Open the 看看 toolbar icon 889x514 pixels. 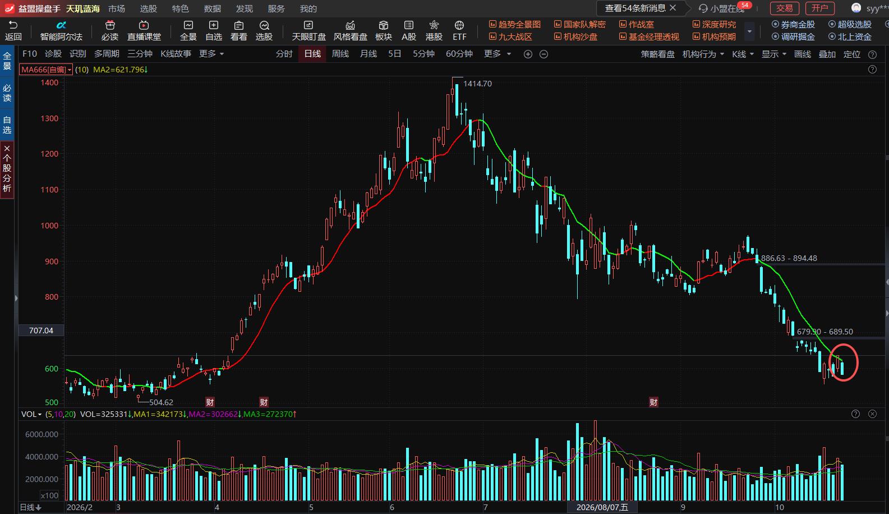click(239, 25)
